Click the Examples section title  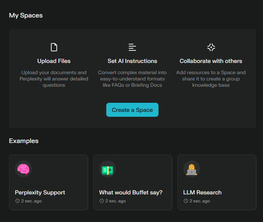(23, 141)
